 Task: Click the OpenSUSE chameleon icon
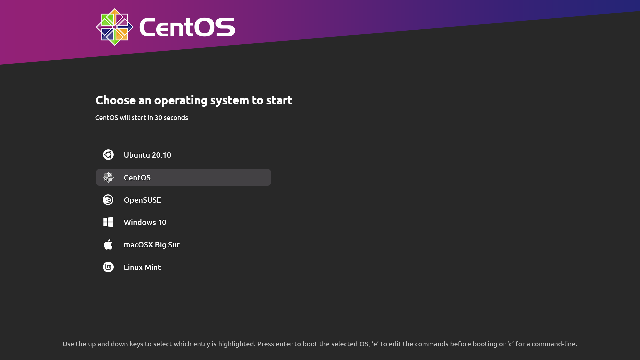coord(108,200)
